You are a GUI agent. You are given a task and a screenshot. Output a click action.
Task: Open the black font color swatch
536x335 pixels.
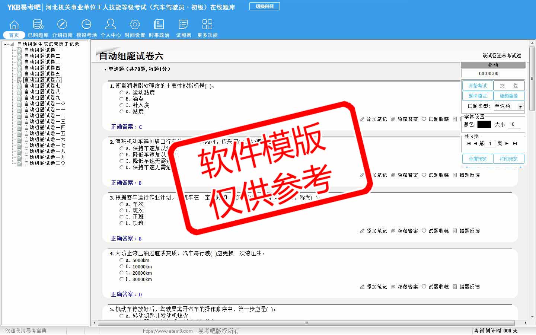[484, 124]
